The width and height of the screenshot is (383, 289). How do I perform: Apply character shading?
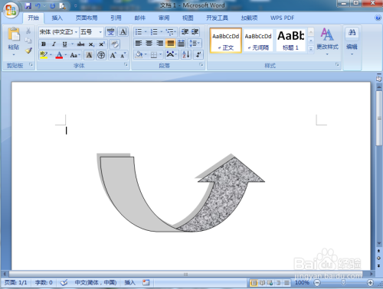(89, 55)
